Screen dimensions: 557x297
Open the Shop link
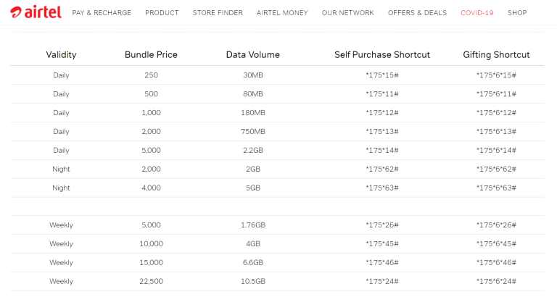point(517,13)
